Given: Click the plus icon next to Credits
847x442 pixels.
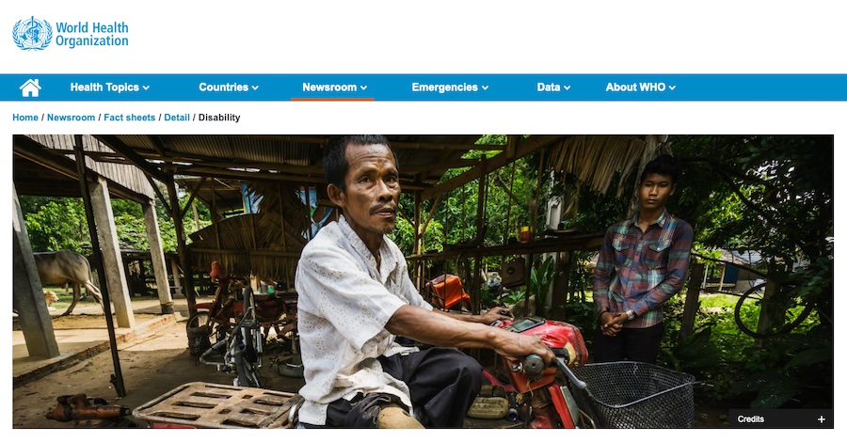Looking at the screenshot, I should [x=821, y=419].
